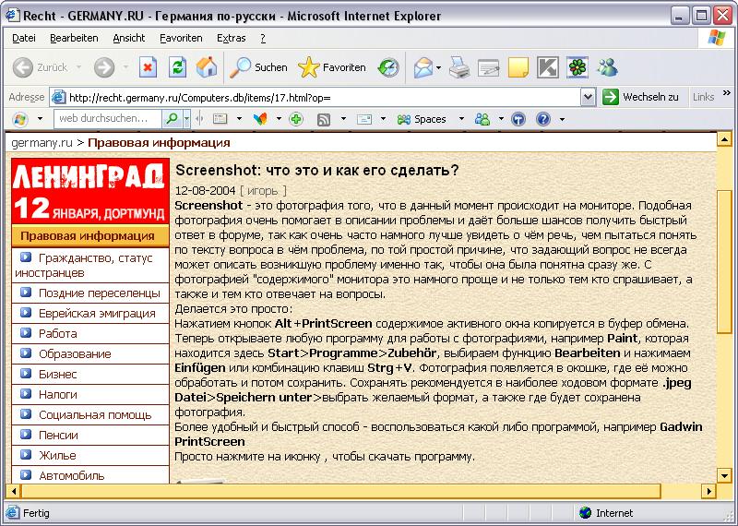Click the web durchsuchen search box

(x=108, y=119)
